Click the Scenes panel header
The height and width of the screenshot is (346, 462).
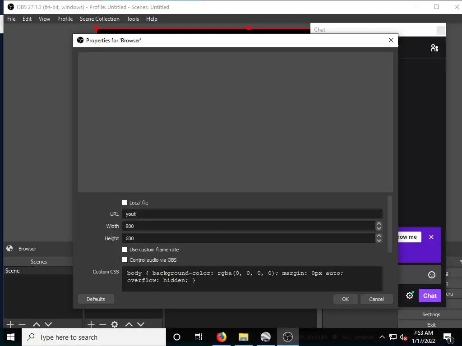pyautogui.click(x=39, y=262)
